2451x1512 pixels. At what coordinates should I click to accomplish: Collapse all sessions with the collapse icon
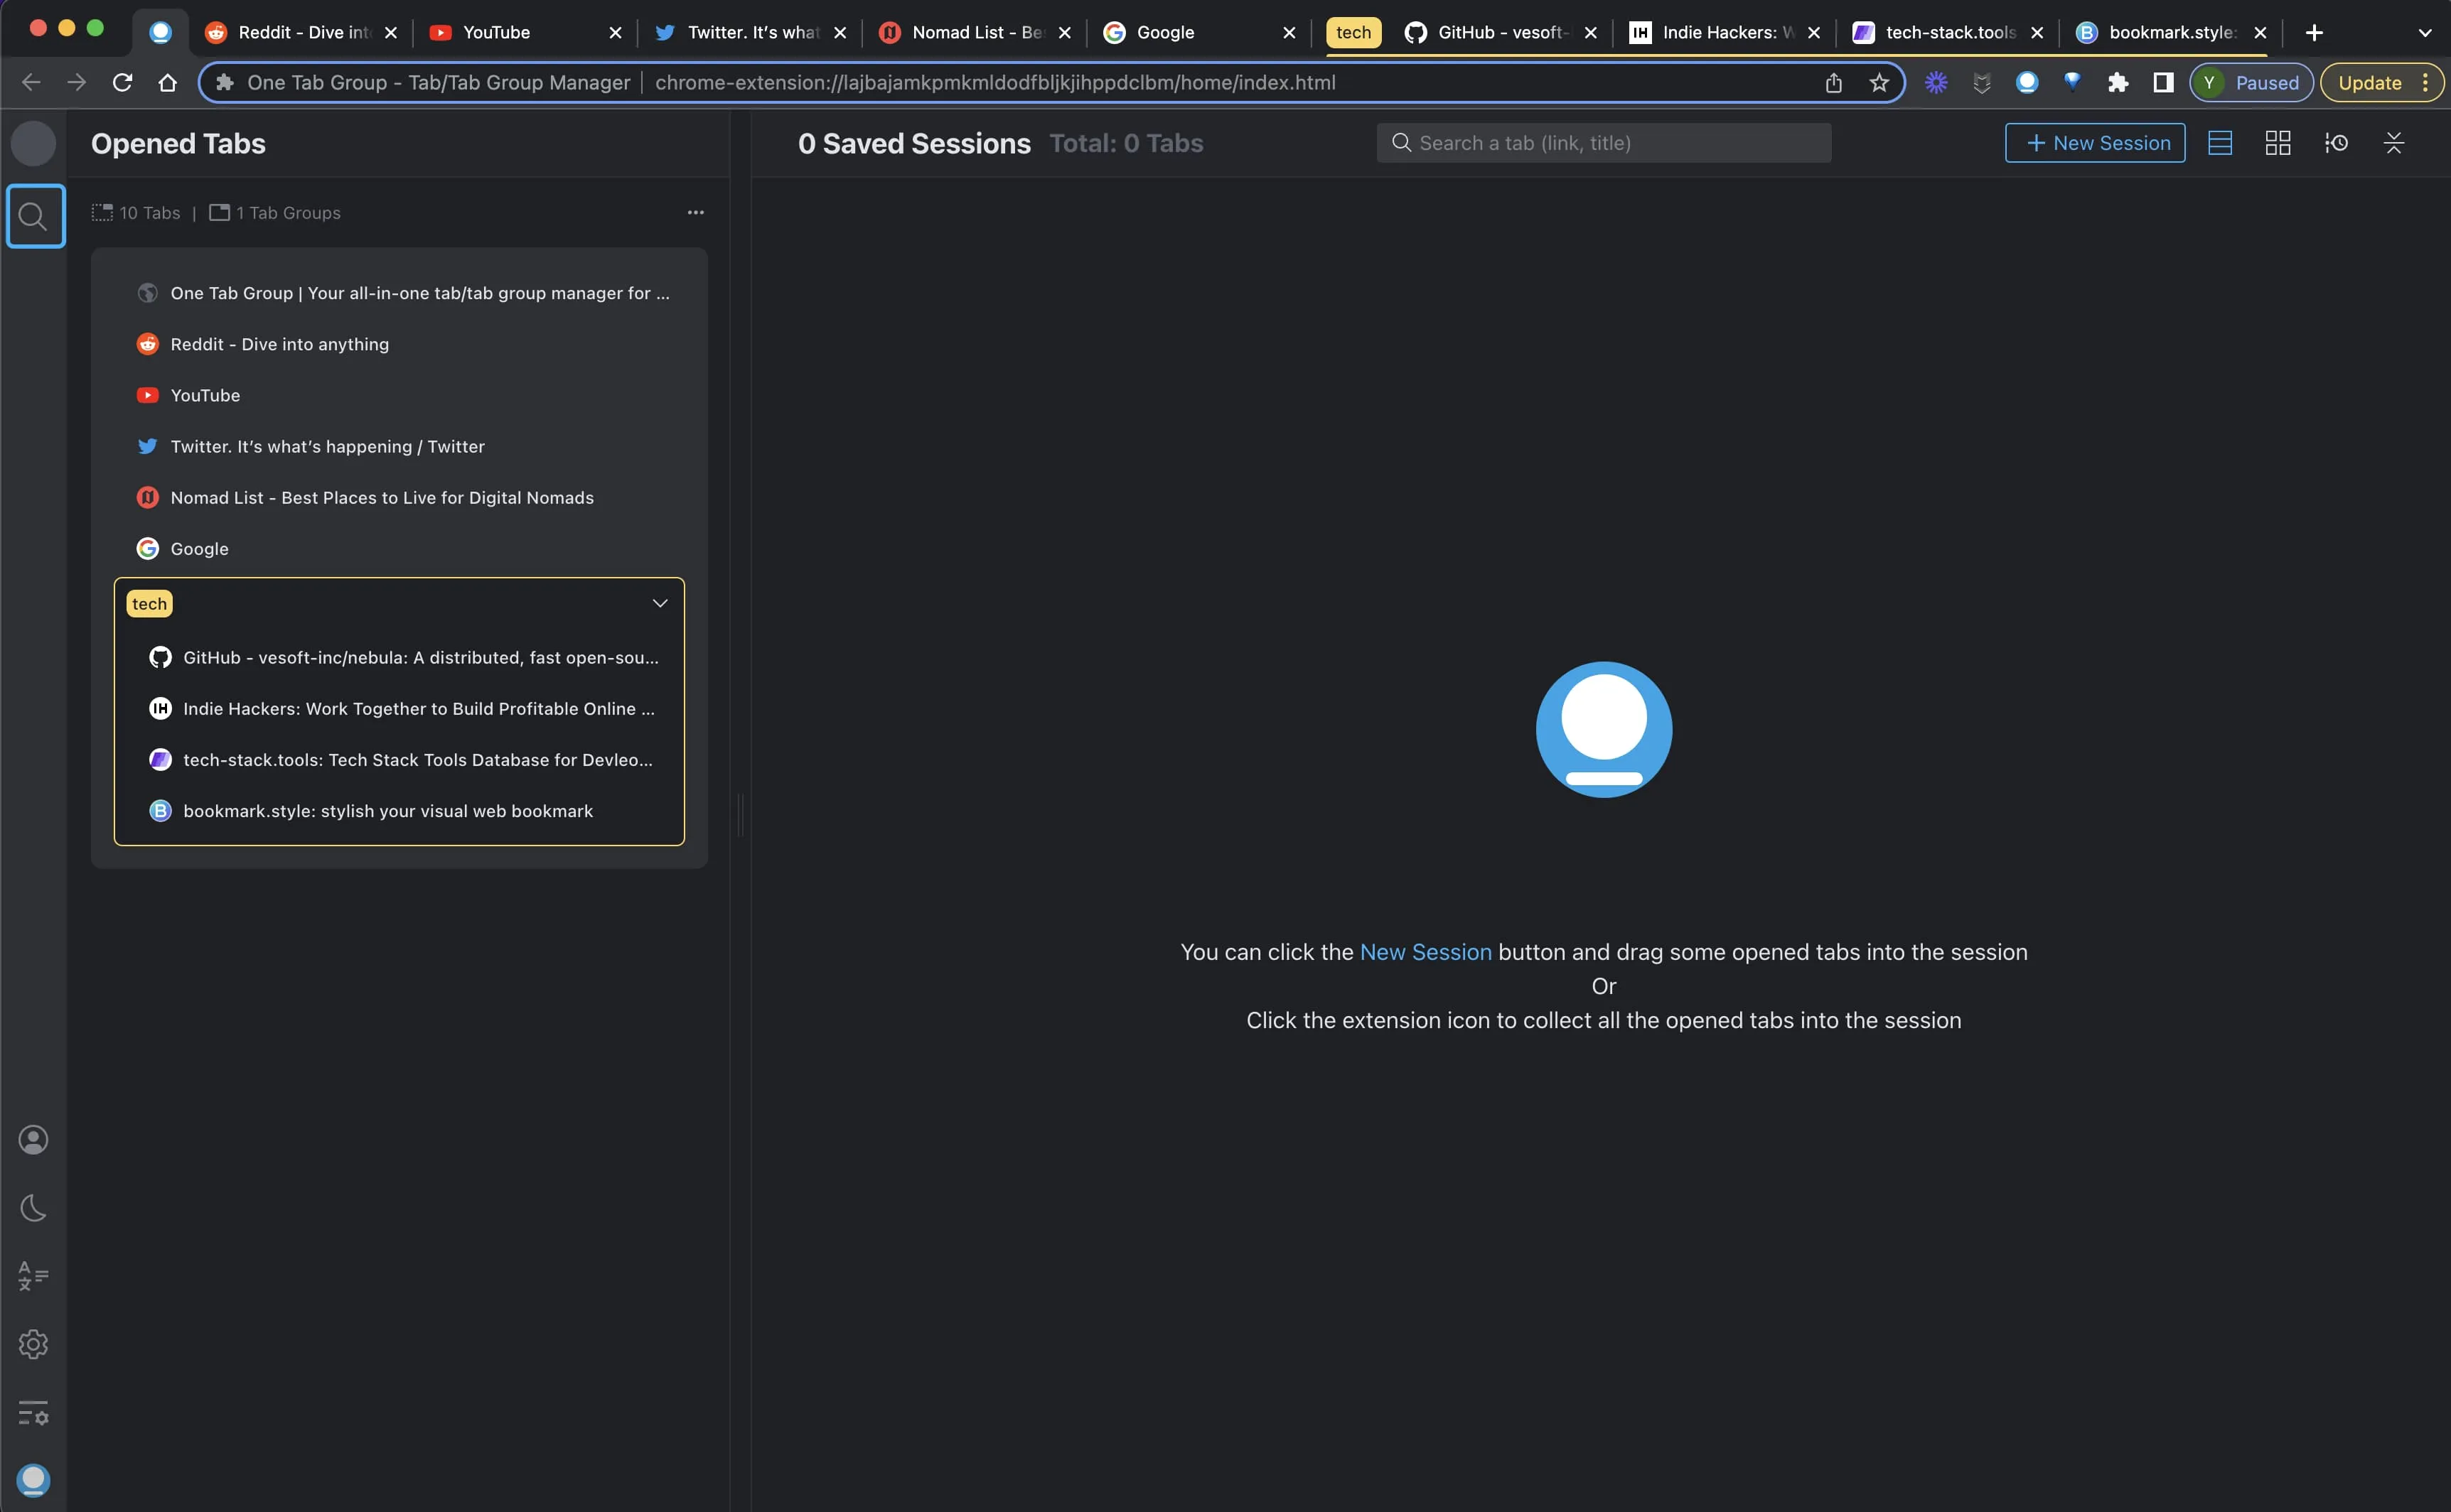[x=2393, y=142]
